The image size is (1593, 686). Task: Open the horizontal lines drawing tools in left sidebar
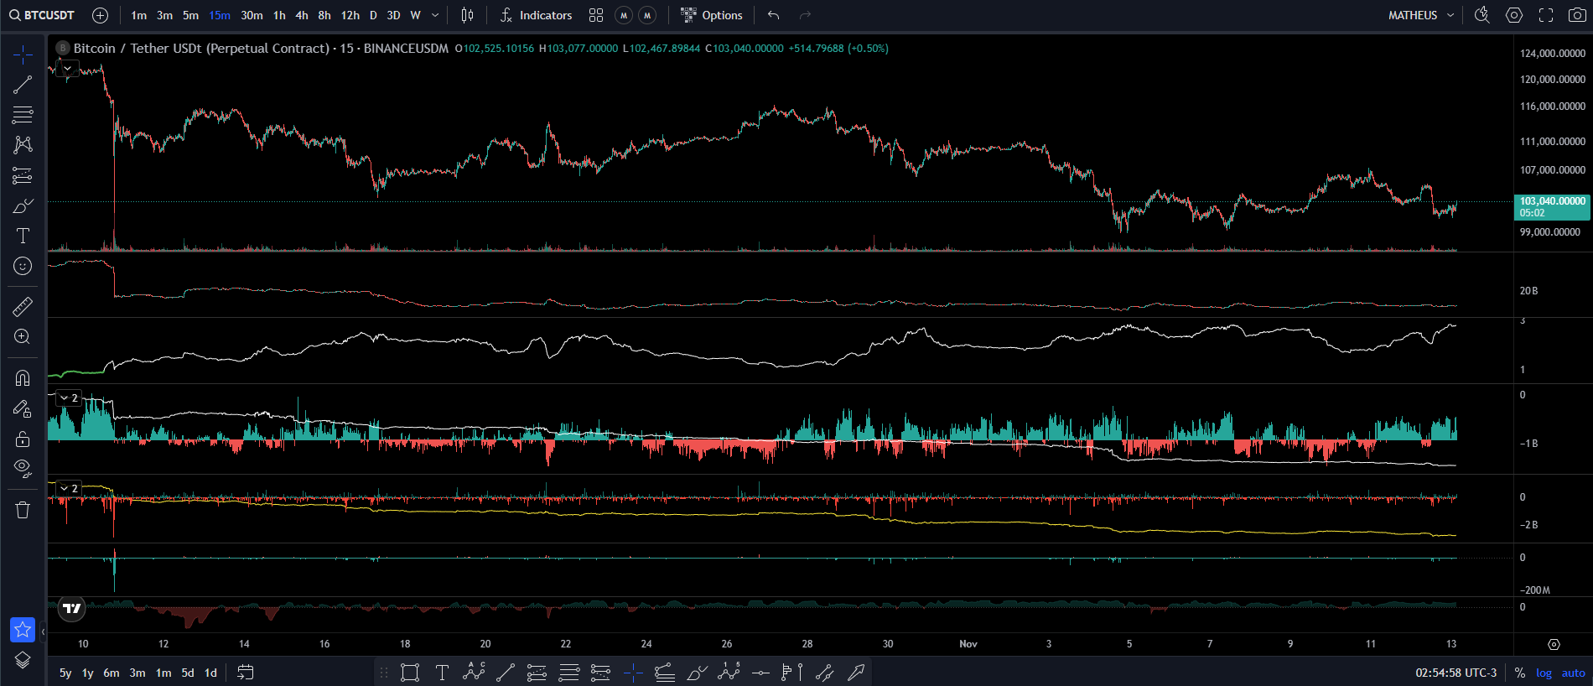coord(23,115)
